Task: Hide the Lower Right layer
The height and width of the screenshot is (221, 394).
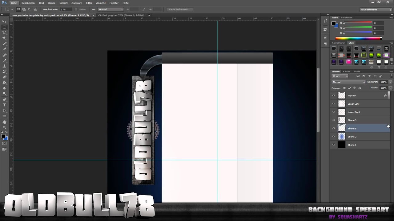Action: (334, 112)
